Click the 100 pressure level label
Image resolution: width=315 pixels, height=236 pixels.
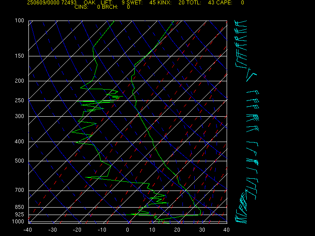pyautogui.click(x=20, y=21)
